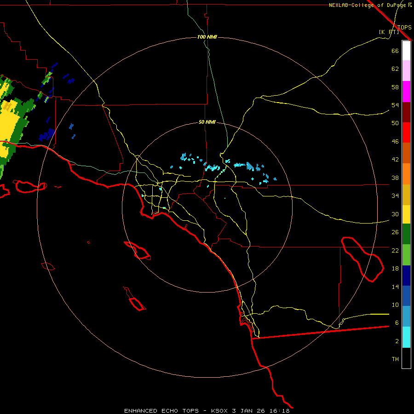Click the gold 38 kft legend swatch
The width and height of the screenshot is (414, 414).
406,195
